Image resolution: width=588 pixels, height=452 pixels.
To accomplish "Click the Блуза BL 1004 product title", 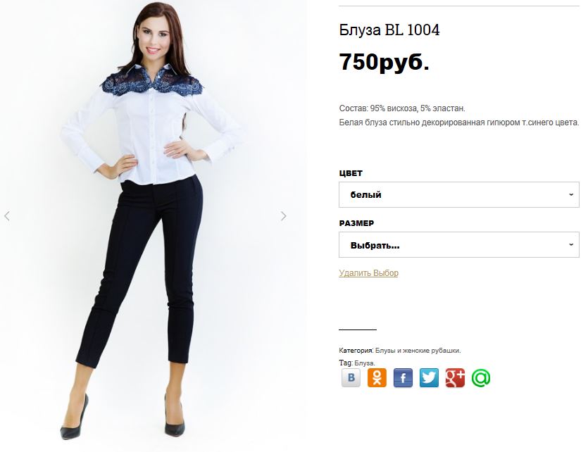I will click(389, 30).
